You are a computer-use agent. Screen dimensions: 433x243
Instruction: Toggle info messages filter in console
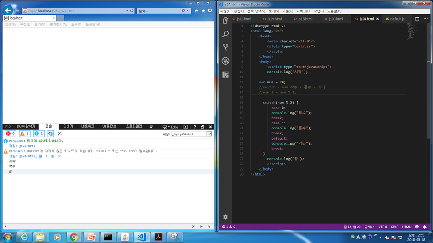tap(39, 134)
